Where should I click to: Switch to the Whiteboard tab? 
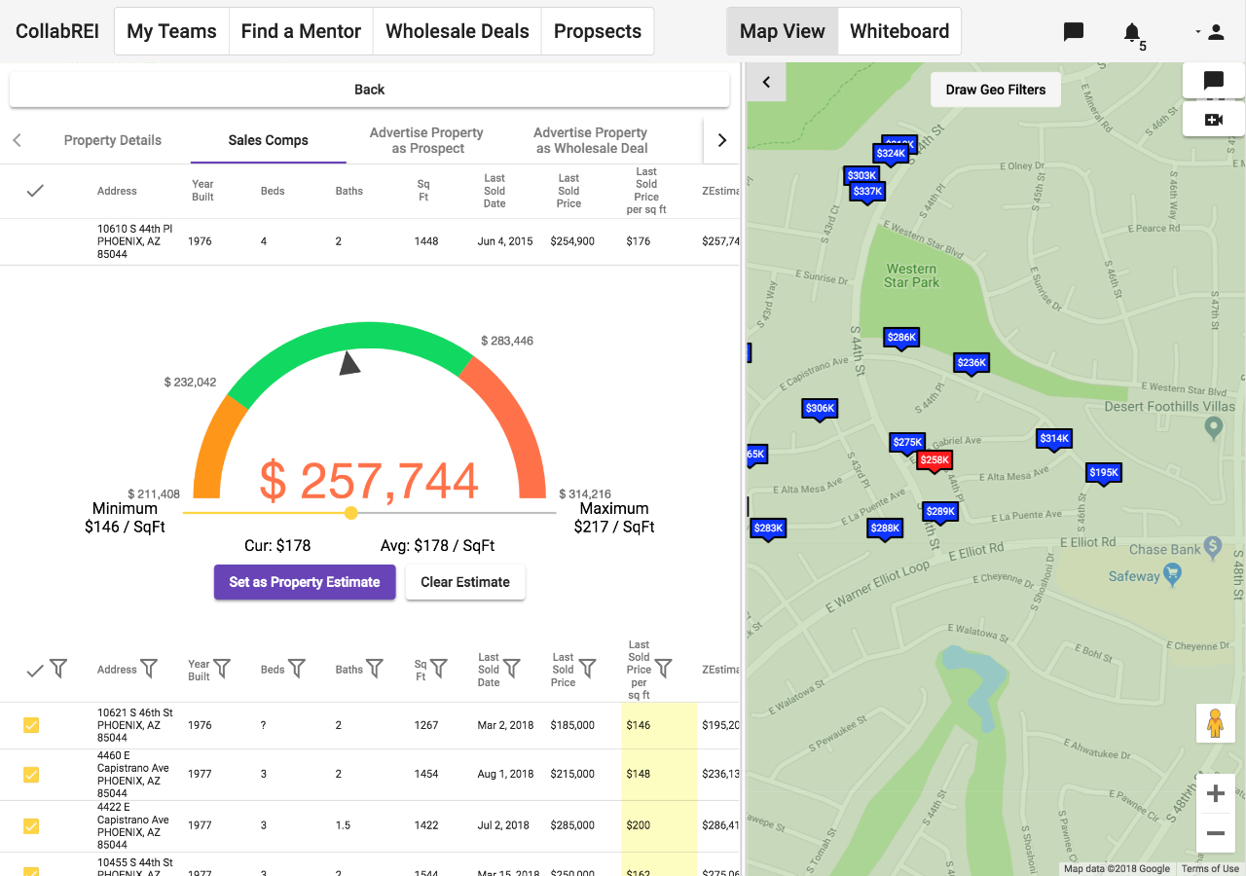(x=898, y=30)
